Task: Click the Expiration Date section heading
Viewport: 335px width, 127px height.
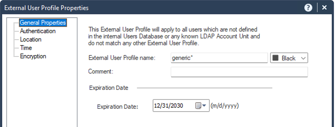Action: (109, 88)
